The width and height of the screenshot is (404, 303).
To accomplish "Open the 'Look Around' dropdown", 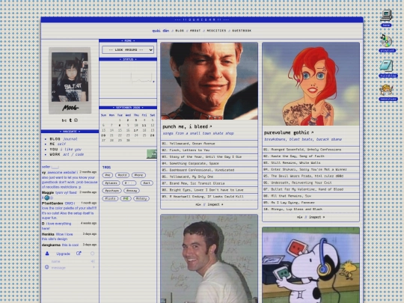I will (128, 49).
